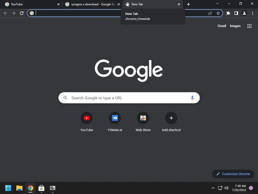Screen dimensions: 258x194
Task: Share this page icon in address bar
Action: [210, 13]
